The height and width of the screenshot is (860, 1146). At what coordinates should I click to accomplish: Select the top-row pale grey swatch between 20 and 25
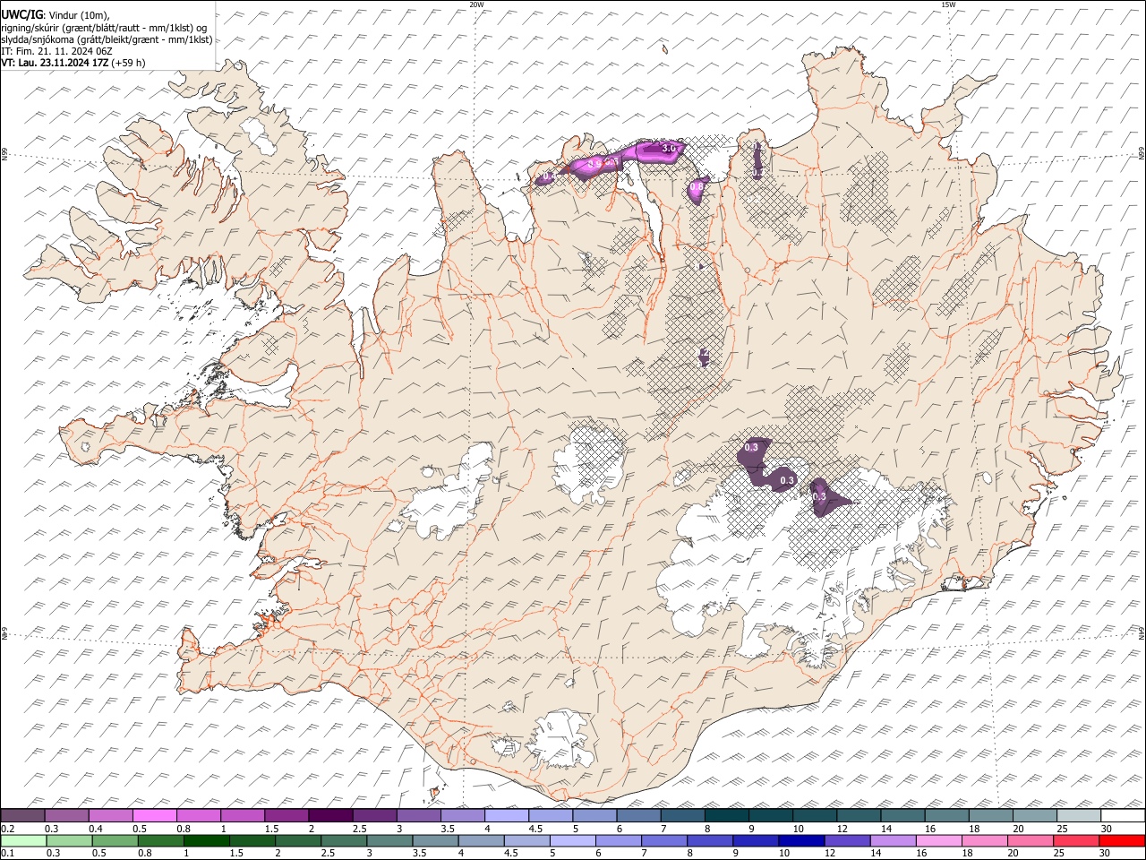[1035, 815]
